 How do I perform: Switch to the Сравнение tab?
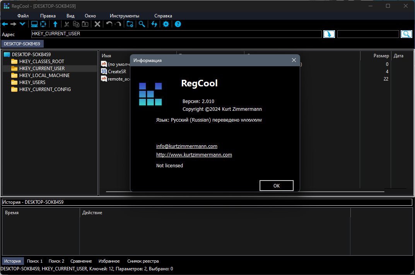(81, 261)
